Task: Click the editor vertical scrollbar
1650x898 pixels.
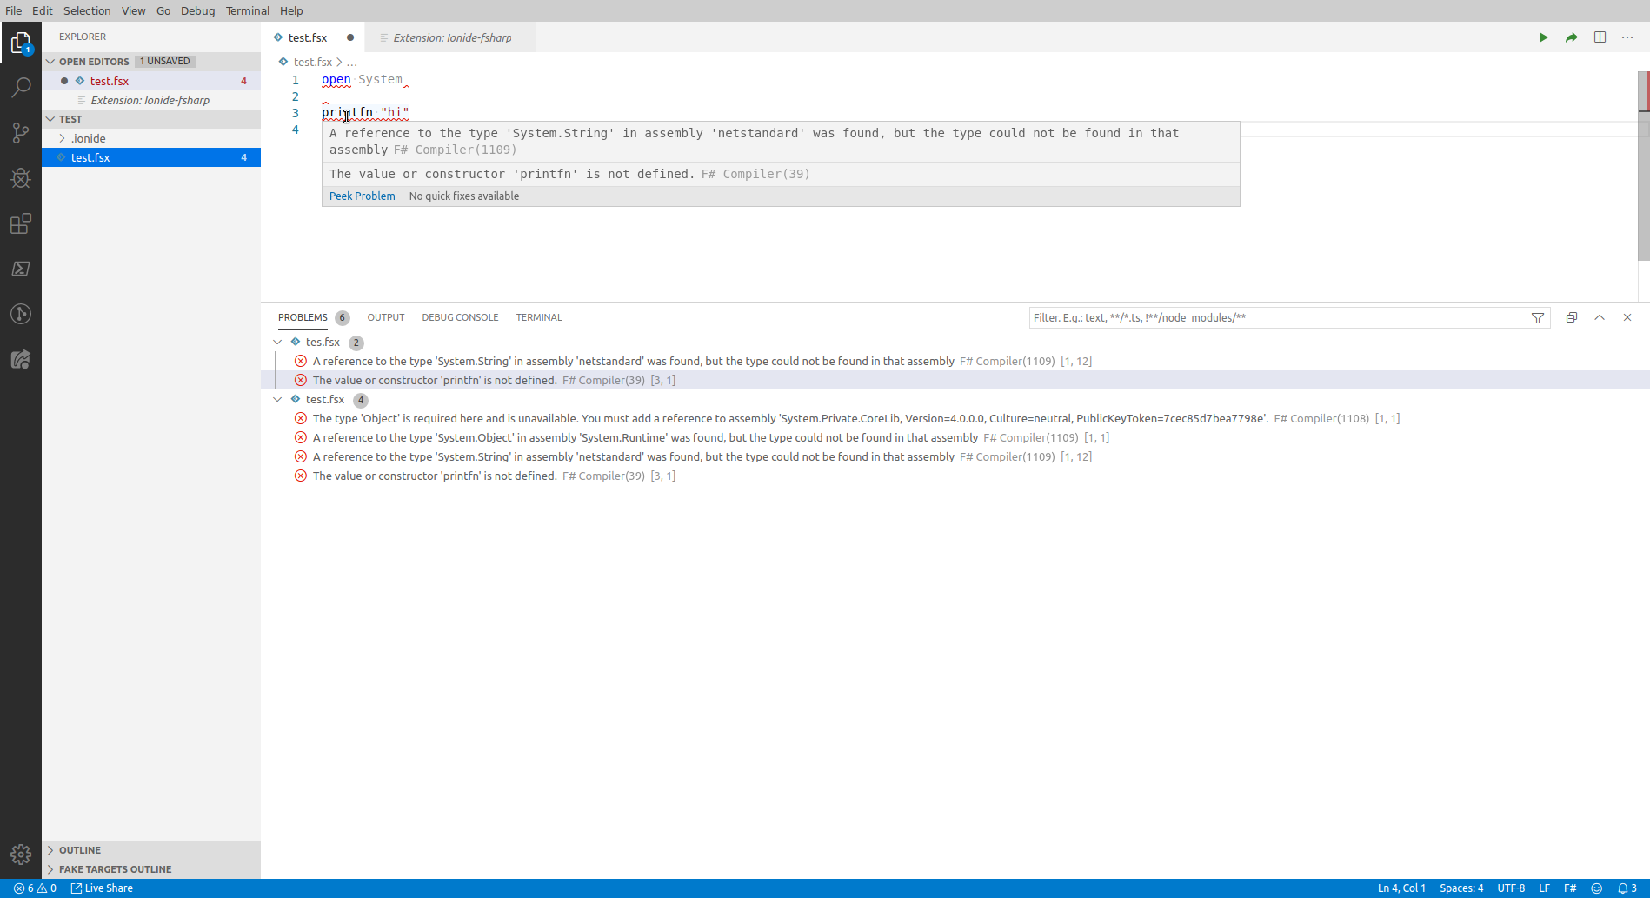Action: 1643,165
